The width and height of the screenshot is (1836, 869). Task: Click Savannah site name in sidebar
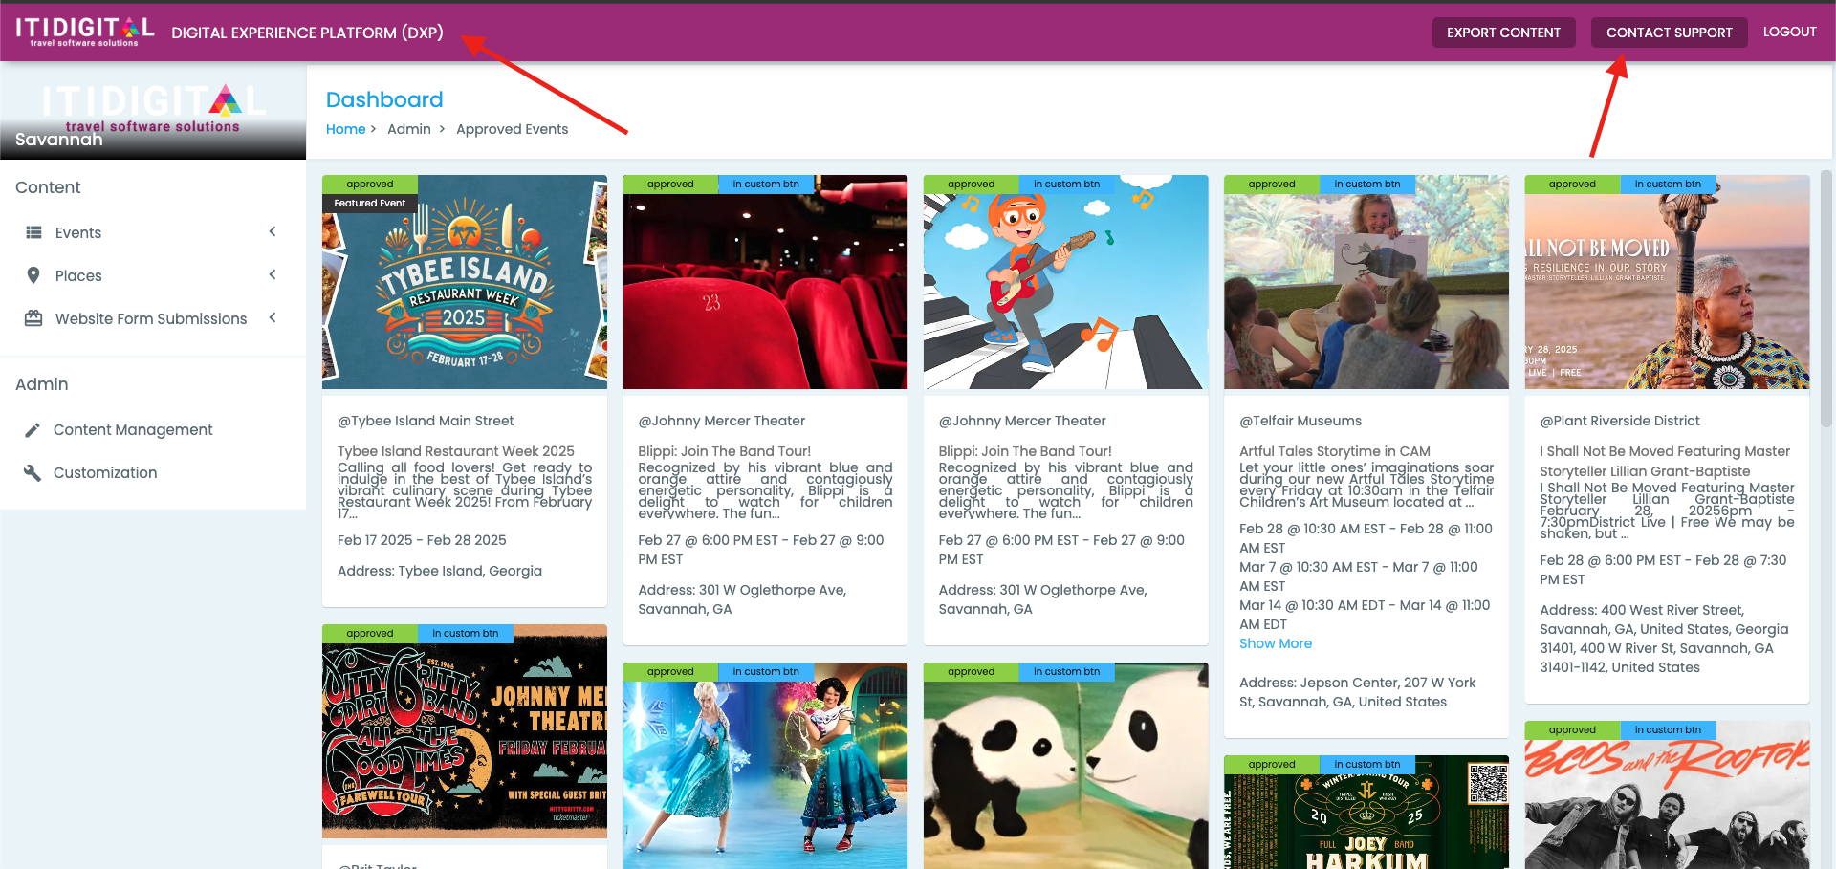[x=59, y=140]
